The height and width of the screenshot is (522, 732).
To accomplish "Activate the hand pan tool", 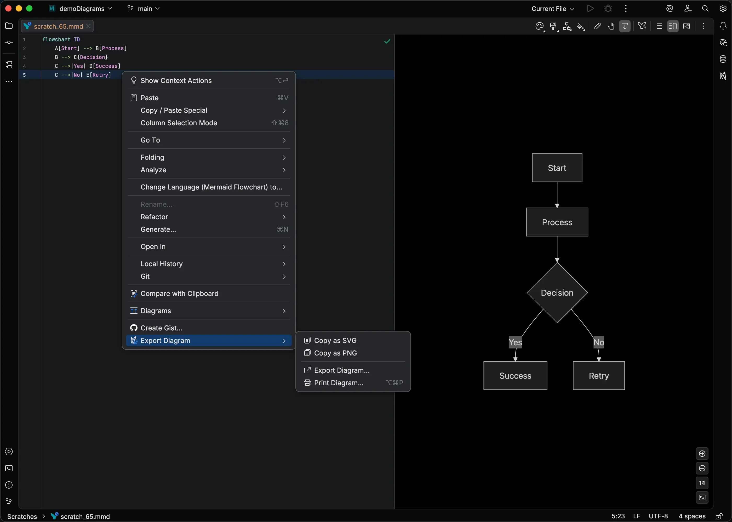I will (611, 26).
